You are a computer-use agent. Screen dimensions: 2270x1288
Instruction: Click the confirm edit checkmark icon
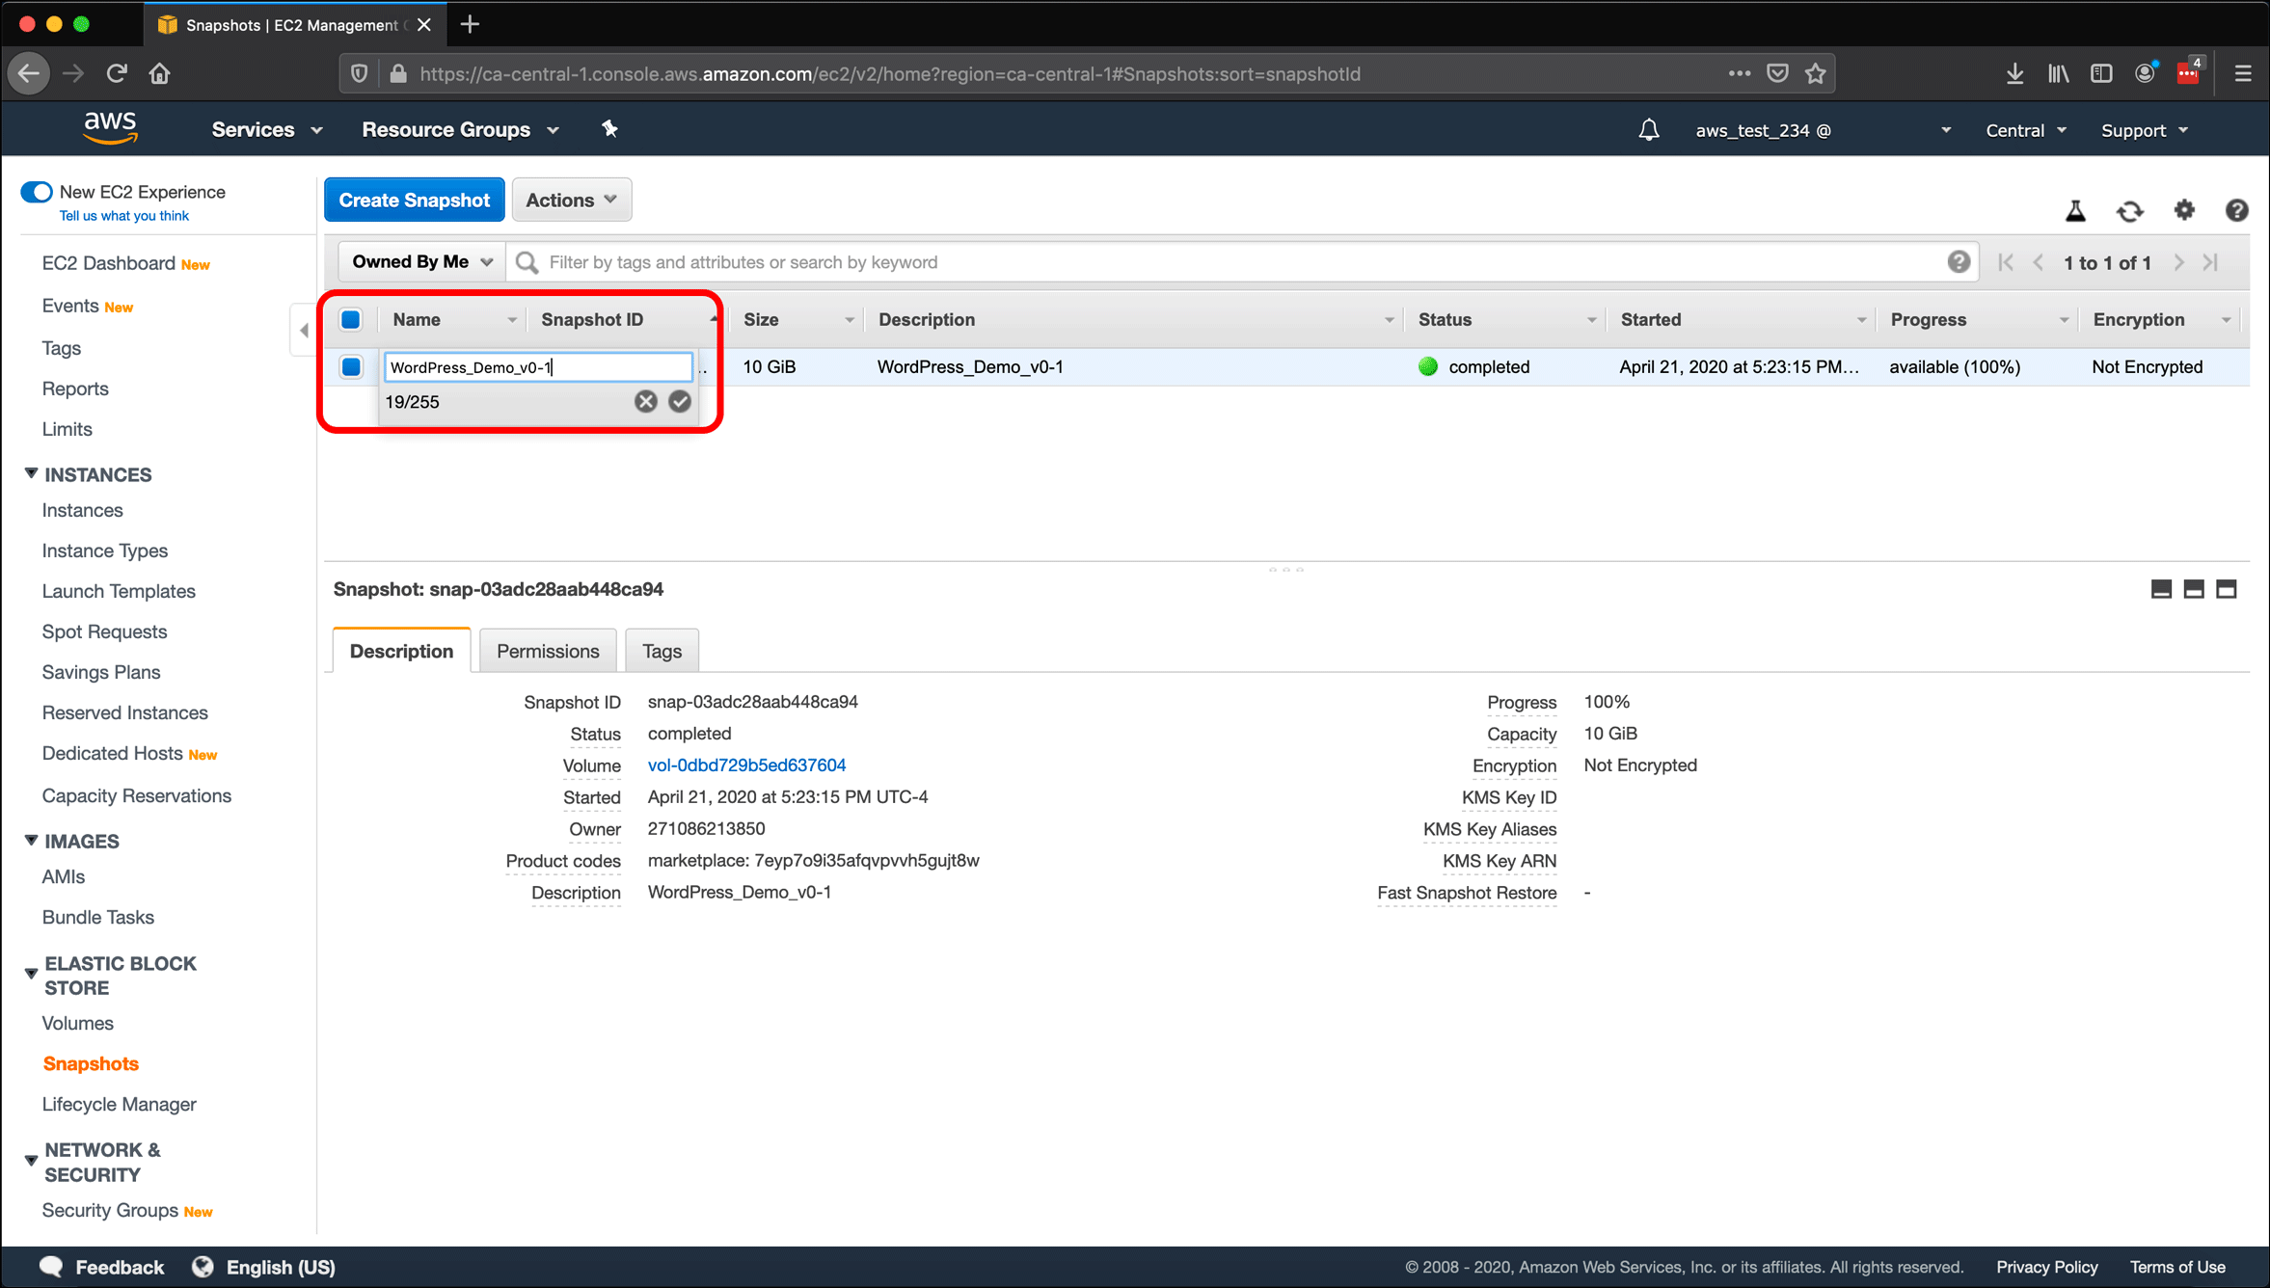(678, 402)
